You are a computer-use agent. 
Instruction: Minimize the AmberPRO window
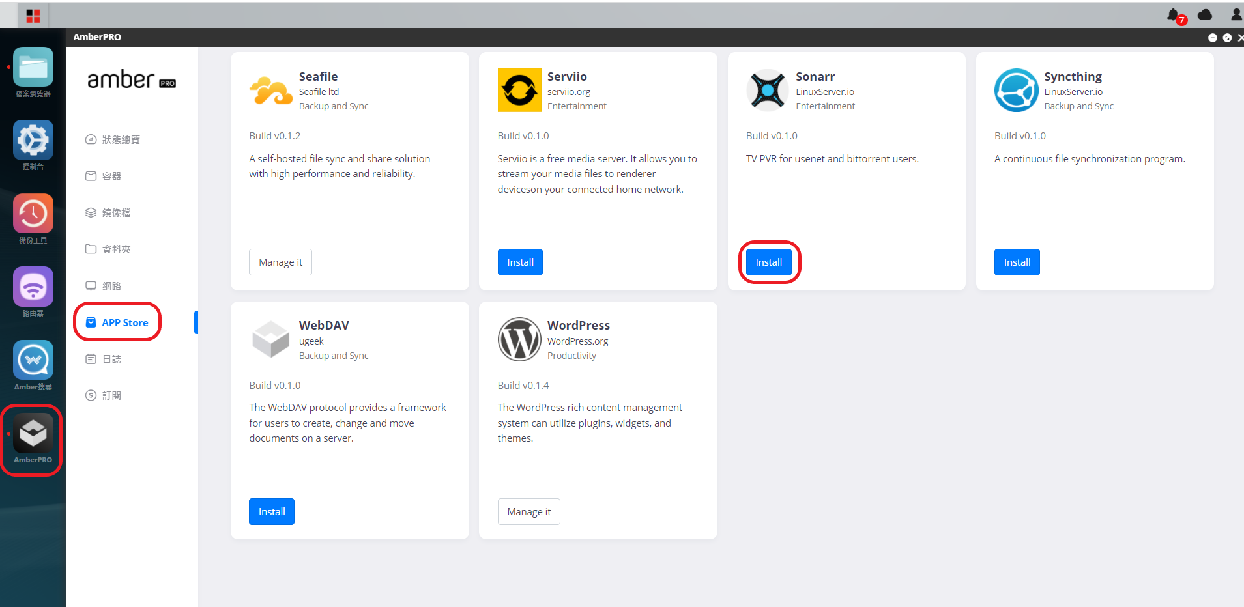pyautogui.click(x=1213, y=38)
